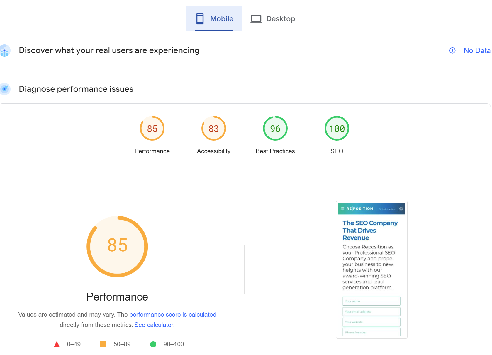This screenshot has height=355, width=492.
Task: Switch to the Mobile tab
Action: (x=214, y=19)
